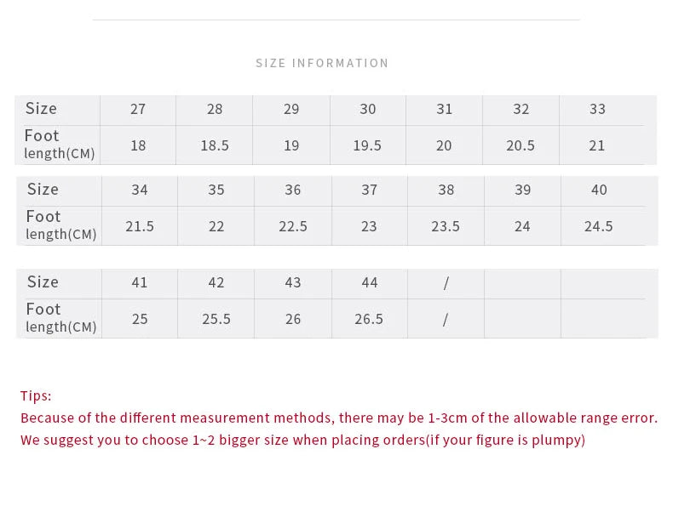Screen dimensions: 673x523
Task: Click the red Tips: label
Action: pyautogui.click(x=36, y=395)
